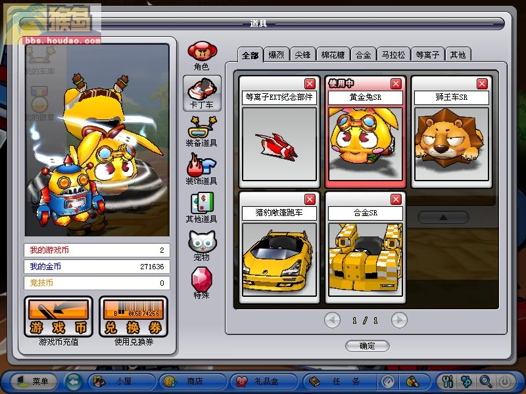Click the blue friends icon in bottom bar
This screenshot has width=526, height=394.
tap(467, 382)
